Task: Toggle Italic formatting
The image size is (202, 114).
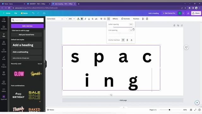Action: [x=85, y=19]
